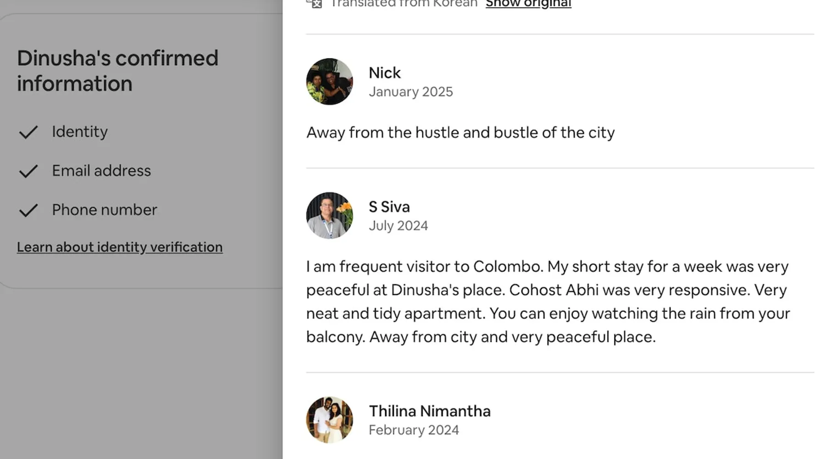Click the 'February 2024' review date
The width and height of the screenshot is (826, 459).
tap(413, 430)
